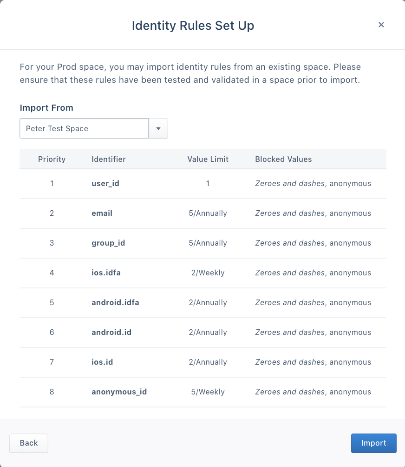Select the ios.id rule row
Image resolution: width=405 pixels, height=467 pixels.
(x=202, y=362)
